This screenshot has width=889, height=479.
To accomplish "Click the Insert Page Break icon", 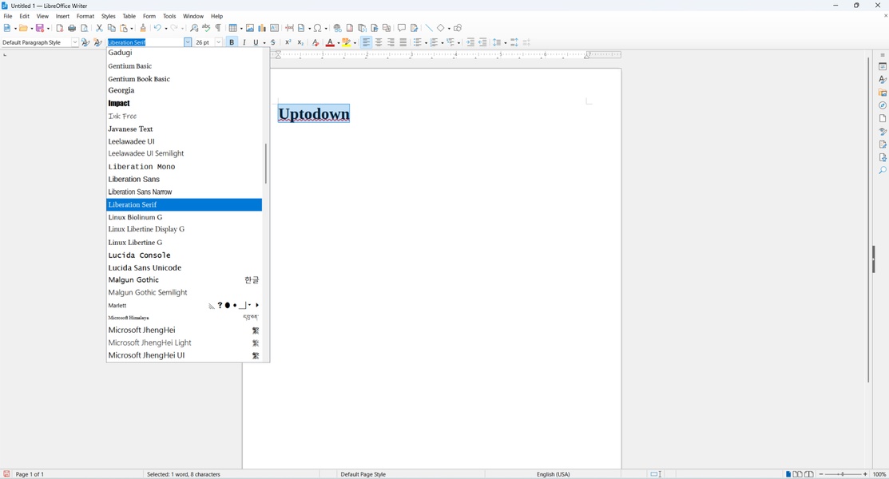I will coord(289,28).
